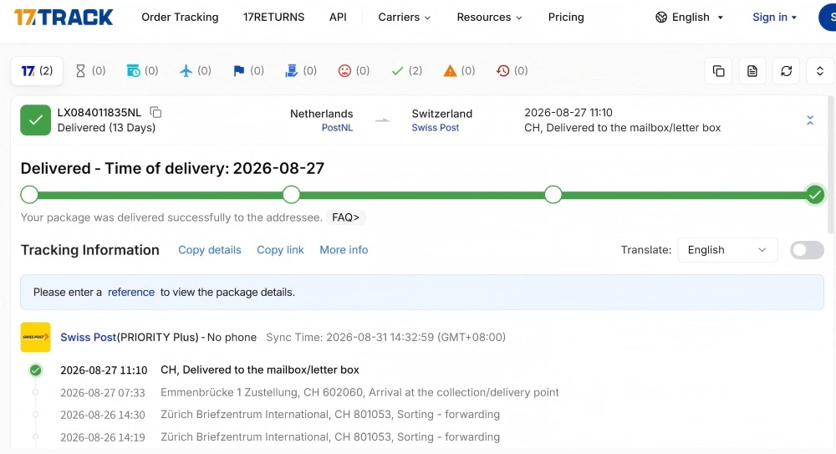Select the 2026-08-26 14:19 Zürich Briefzentrum event
This screenshot has width=836, height=454.
(280, 437)
